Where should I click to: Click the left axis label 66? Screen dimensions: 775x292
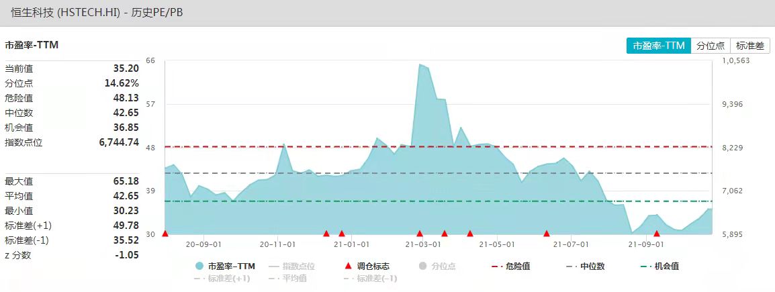pos(150,60)
